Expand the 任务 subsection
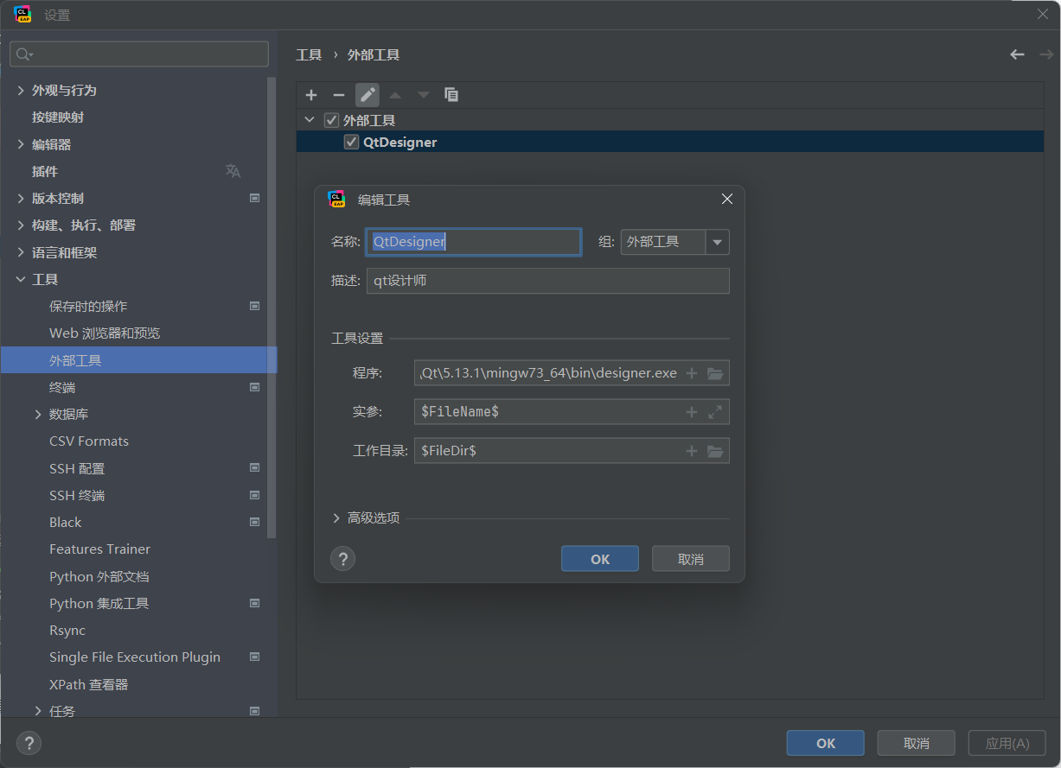The image size is (1061, 768). coord(38,711)
